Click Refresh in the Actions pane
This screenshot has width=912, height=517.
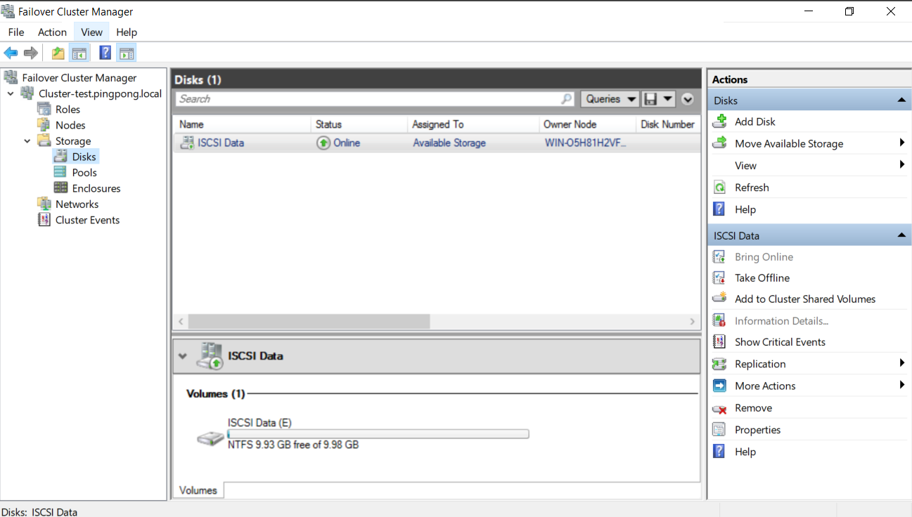[x=752, y=188]
